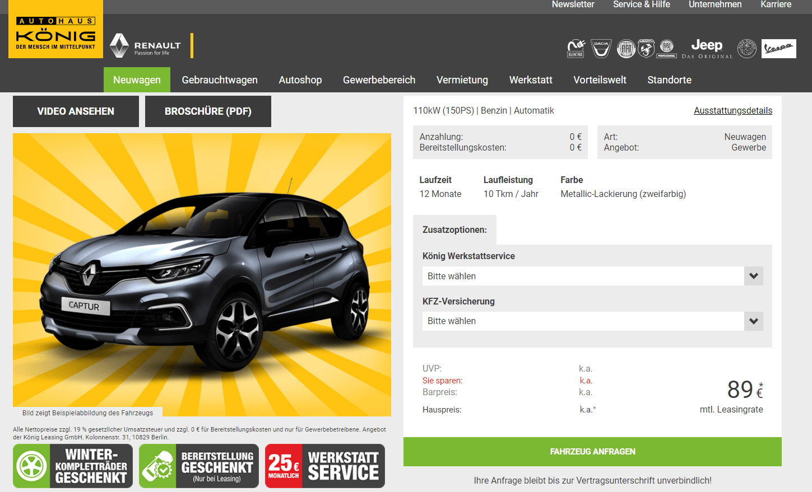The width and height of the screenshot is (812, 492).
Task: Open the Standorte menu
Action: point(669,80)
